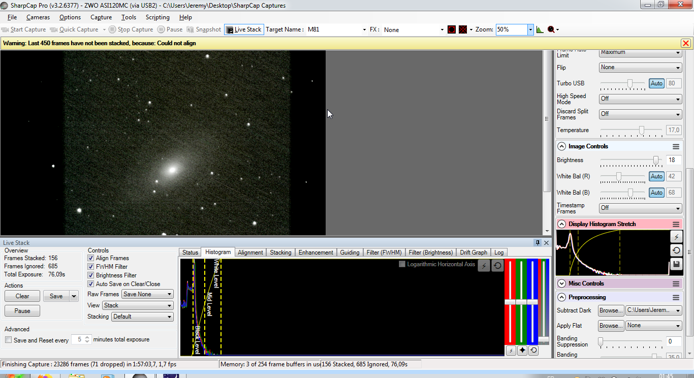
Task: Open the image histogram icon in toolbar
Action: tap(540, 29)
